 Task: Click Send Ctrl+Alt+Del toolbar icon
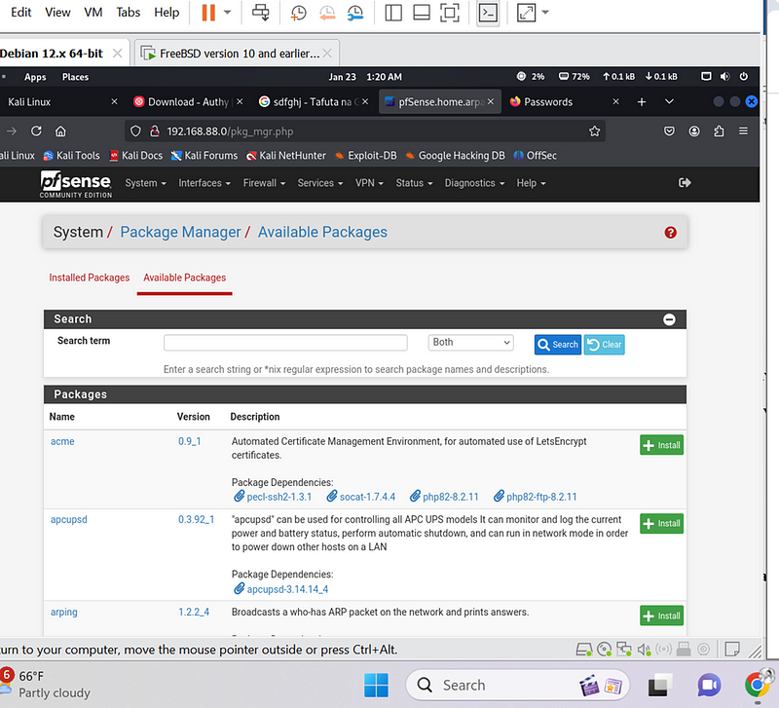click(261, 13)
